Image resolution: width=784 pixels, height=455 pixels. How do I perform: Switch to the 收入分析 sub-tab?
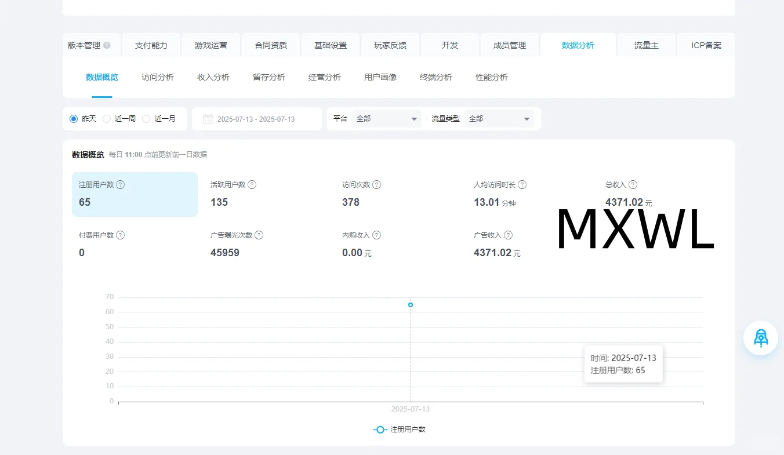coord(213,77)
